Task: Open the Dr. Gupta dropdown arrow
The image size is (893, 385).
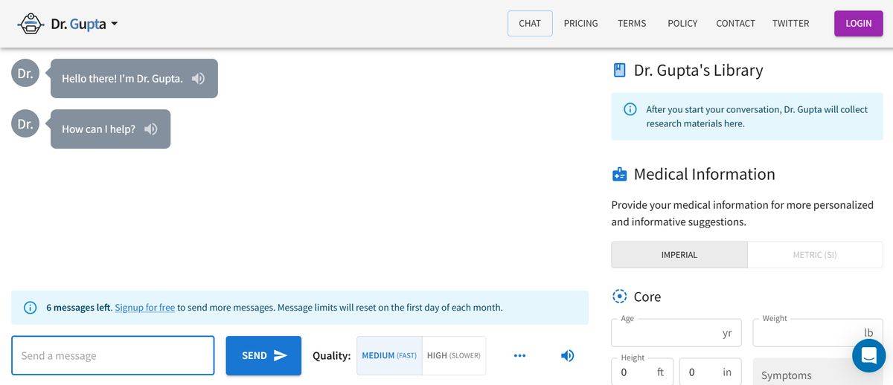Action: coord(115,24)
